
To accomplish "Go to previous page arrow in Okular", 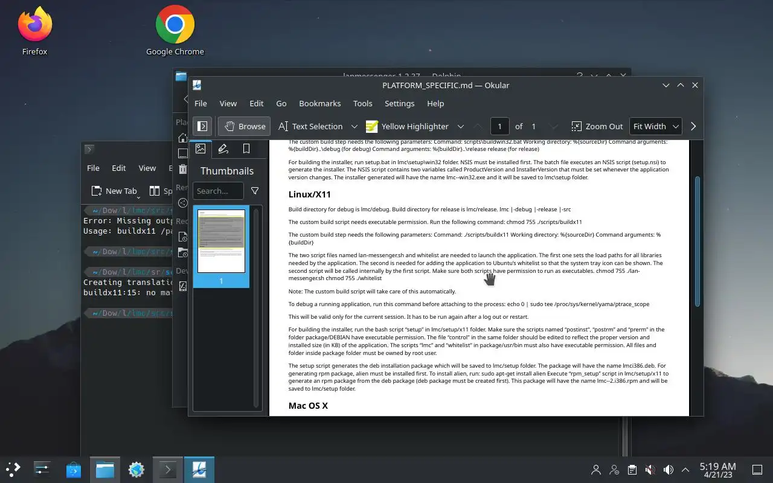I will tap(478, 126).
